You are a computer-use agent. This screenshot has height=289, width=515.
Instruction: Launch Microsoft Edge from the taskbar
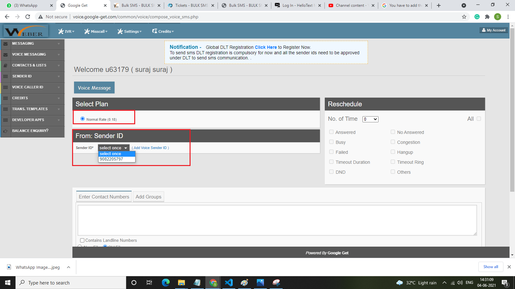pos(165,283)
